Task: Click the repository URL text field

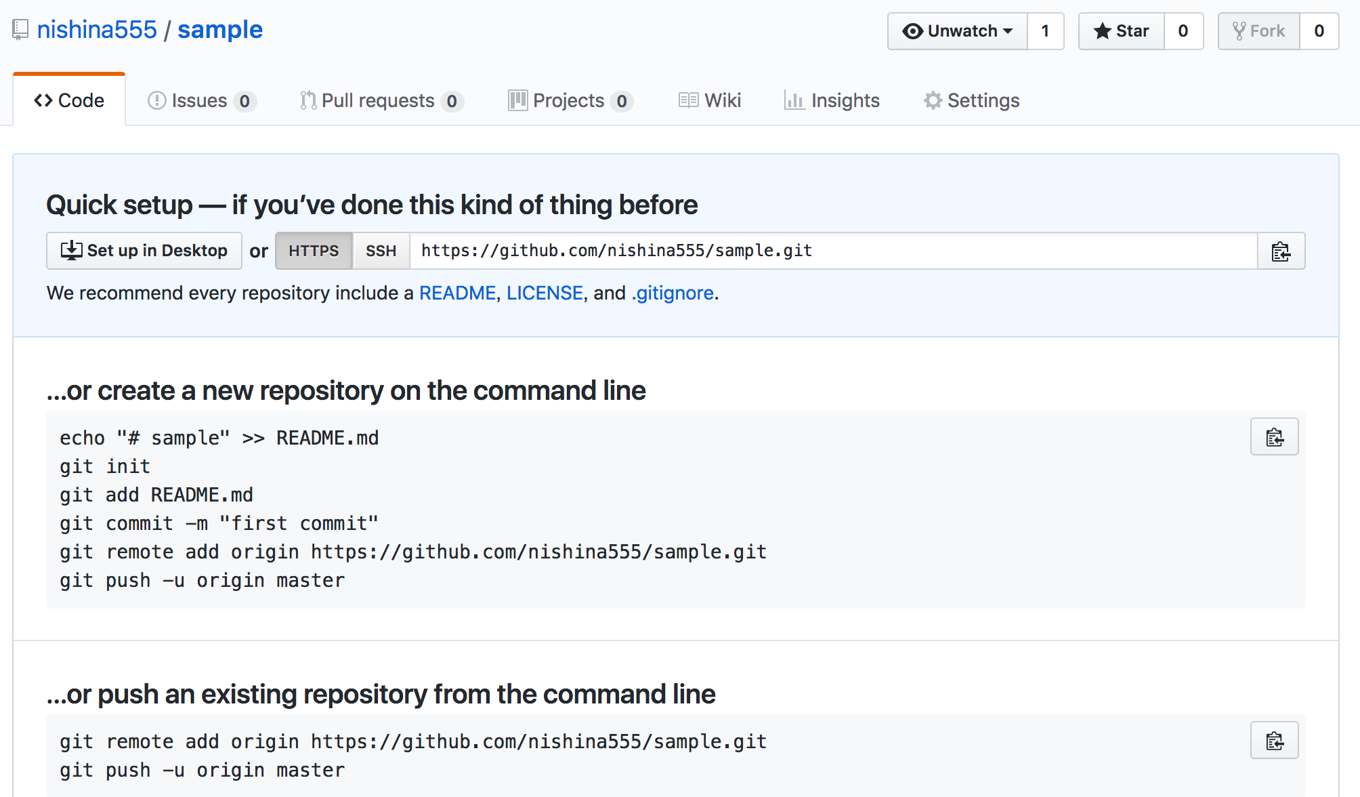Action: click(833, 251)
